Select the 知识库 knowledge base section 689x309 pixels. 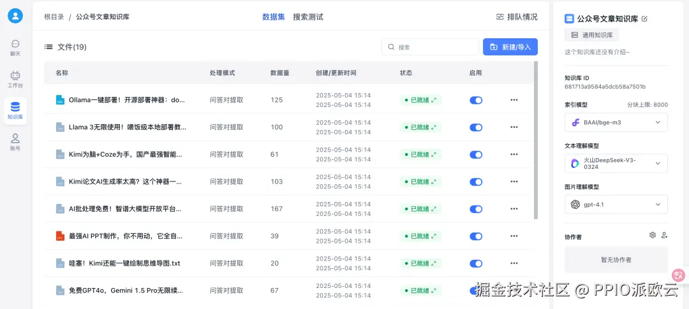click(x=15, y=111)
